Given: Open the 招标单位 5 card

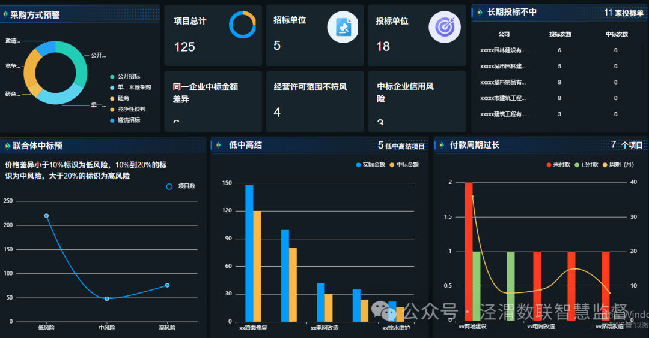Looking at the screenshot, I should [315, 35].
